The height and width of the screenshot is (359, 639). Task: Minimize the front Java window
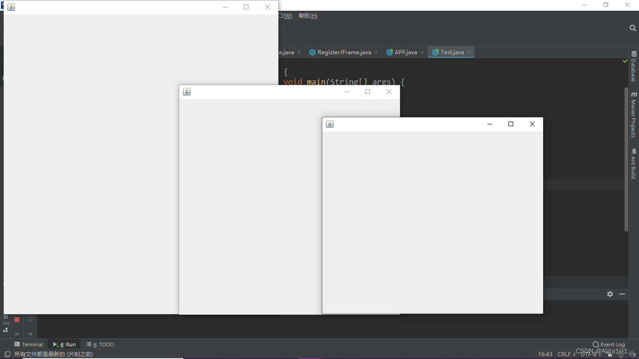coord(490,124)
